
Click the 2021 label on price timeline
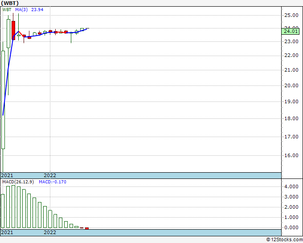7,175
